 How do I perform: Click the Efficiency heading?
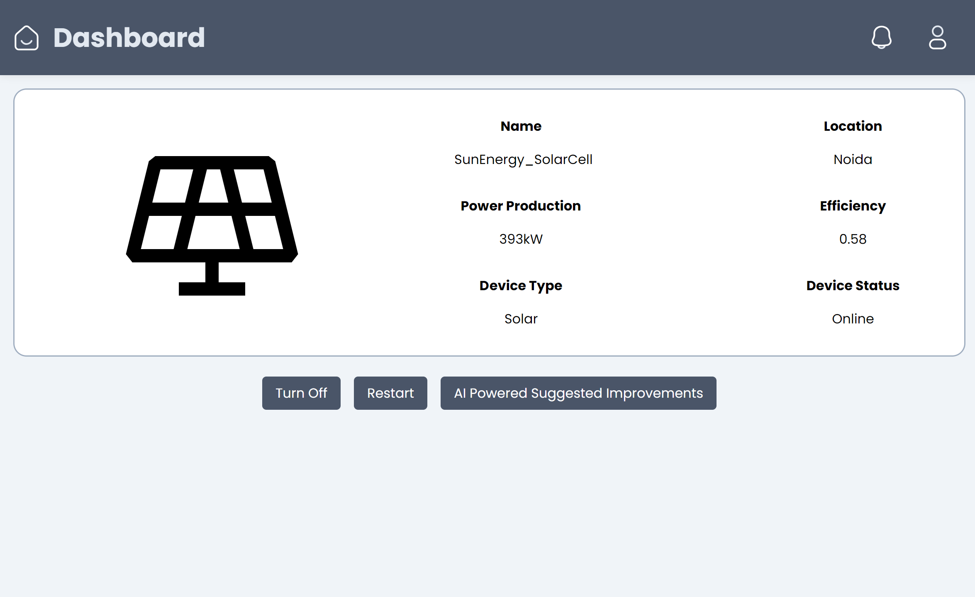853,206
